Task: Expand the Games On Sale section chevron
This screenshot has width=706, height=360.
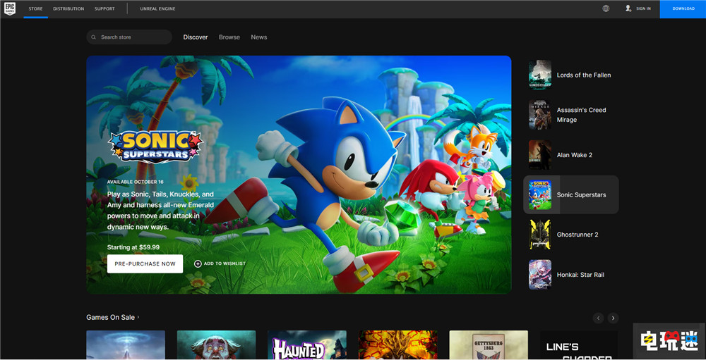Action: (x=138, y=318)
